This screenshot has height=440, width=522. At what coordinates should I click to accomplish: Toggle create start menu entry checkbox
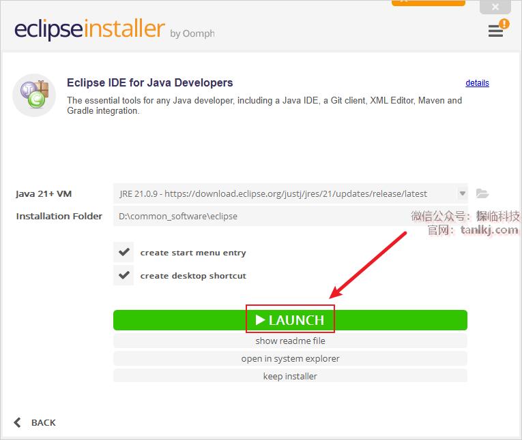tap(124, 252)
